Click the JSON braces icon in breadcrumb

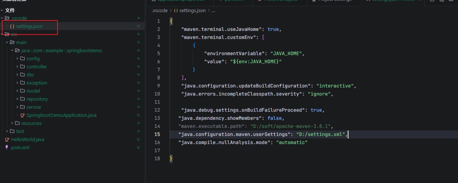pyautogui.click(x=175, y=11)
